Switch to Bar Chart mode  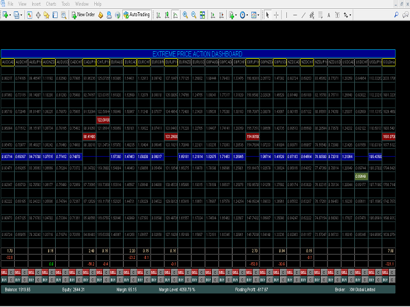pyautogui.click(x=158, y=15)
